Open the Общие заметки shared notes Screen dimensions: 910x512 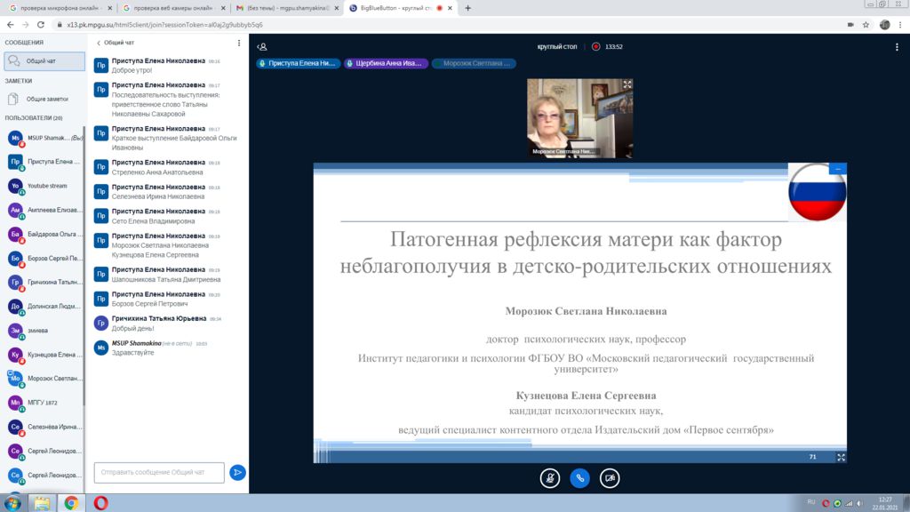tap(46, 99)
